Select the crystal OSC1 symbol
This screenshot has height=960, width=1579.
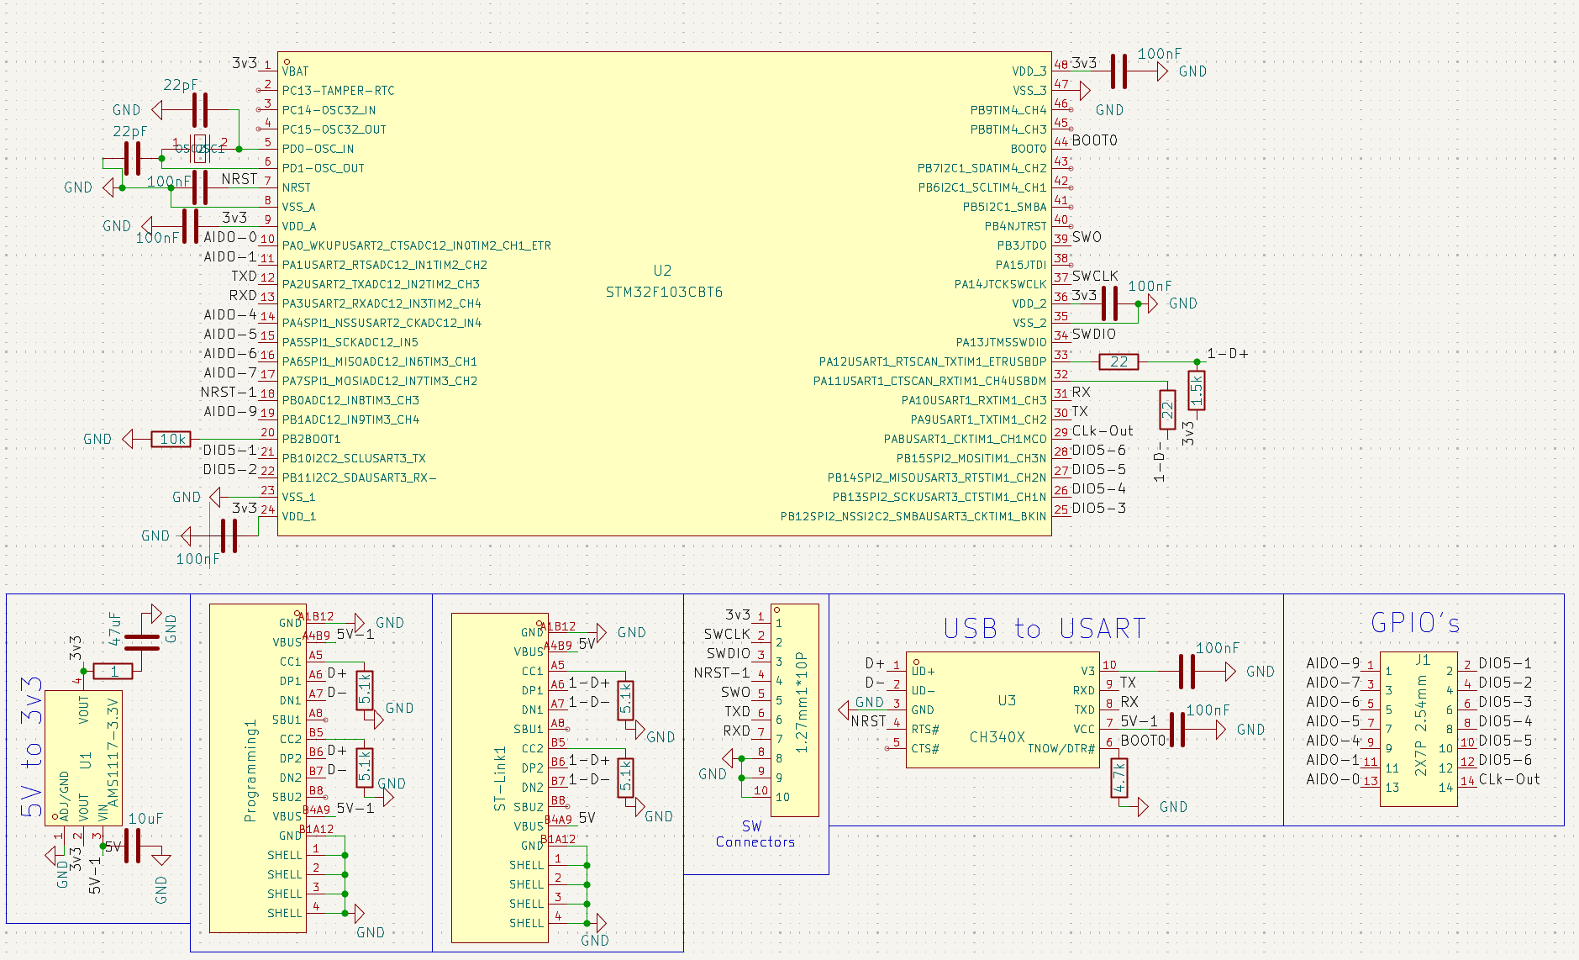point(199,149)
